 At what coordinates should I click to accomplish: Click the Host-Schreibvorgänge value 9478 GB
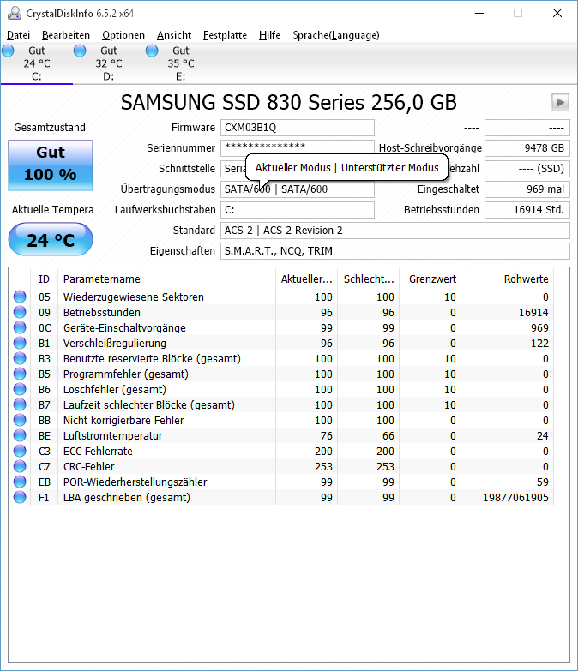[527, 148]
